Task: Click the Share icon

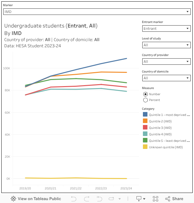Action: [x=174, y=199]
